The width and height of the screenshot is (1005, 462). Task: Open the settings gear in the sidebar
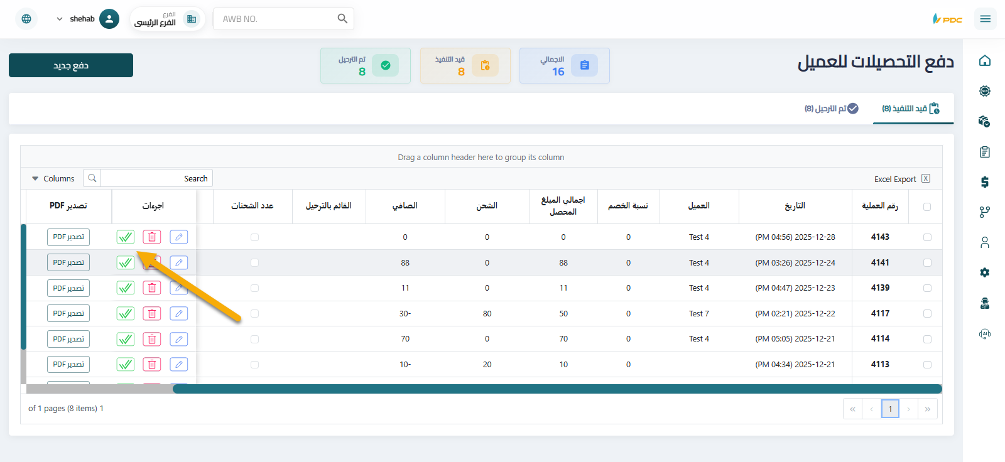984,272
